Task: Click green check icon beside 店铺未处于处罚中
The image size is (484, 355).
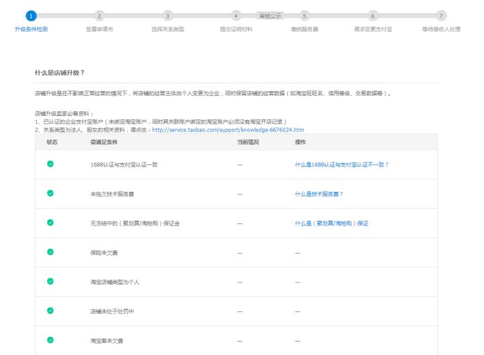Action: pyautogui.click(x=50, y=311)
